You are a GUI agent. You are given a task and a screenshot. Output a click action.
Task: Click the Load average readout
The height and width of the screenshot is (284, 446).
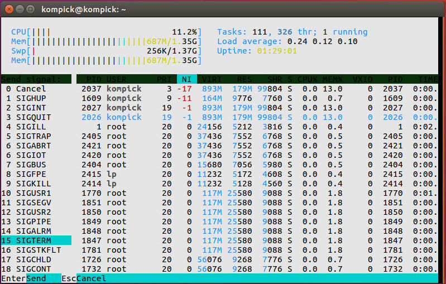click(287, 41)
